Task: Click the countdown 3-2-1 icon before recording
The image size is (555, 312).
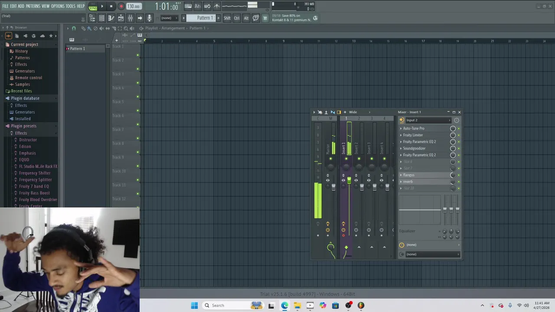Action: pos(197,6)
